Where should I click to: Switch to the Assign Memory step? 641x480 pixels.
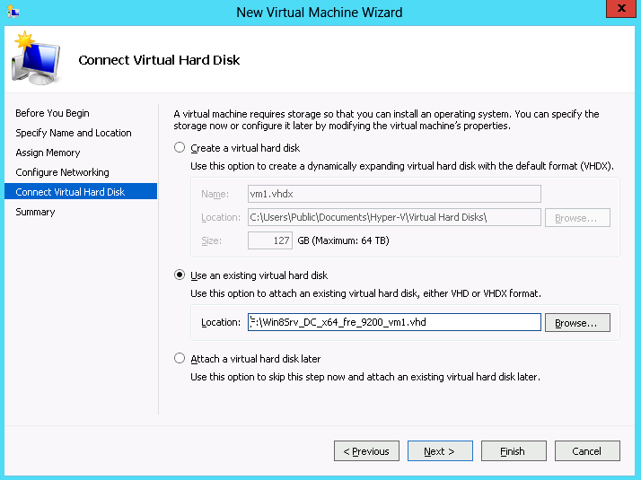pos(48,153)
